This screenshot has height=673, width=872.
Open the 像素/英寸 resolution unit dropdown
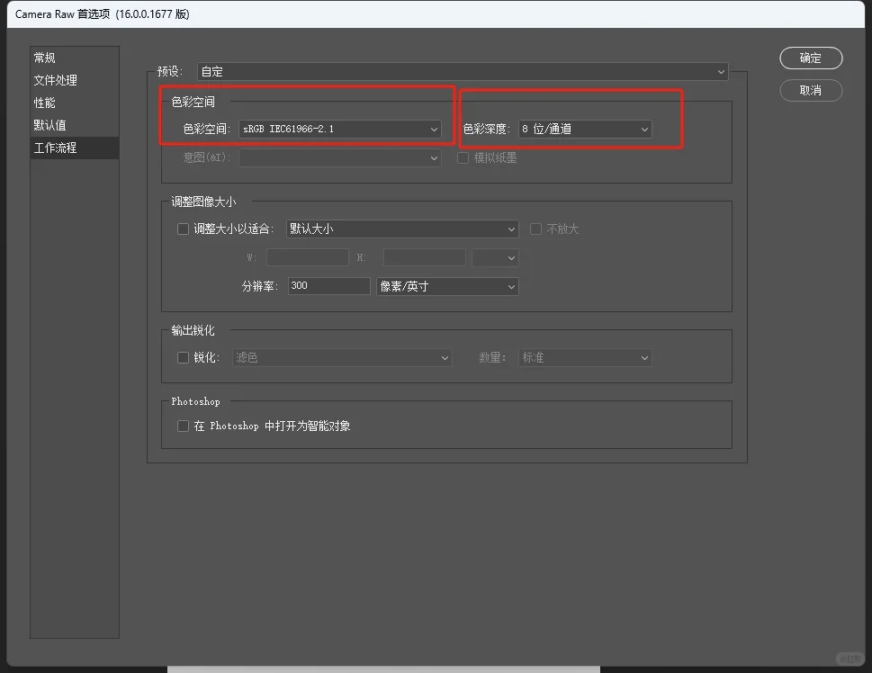(x=447, y=286)
